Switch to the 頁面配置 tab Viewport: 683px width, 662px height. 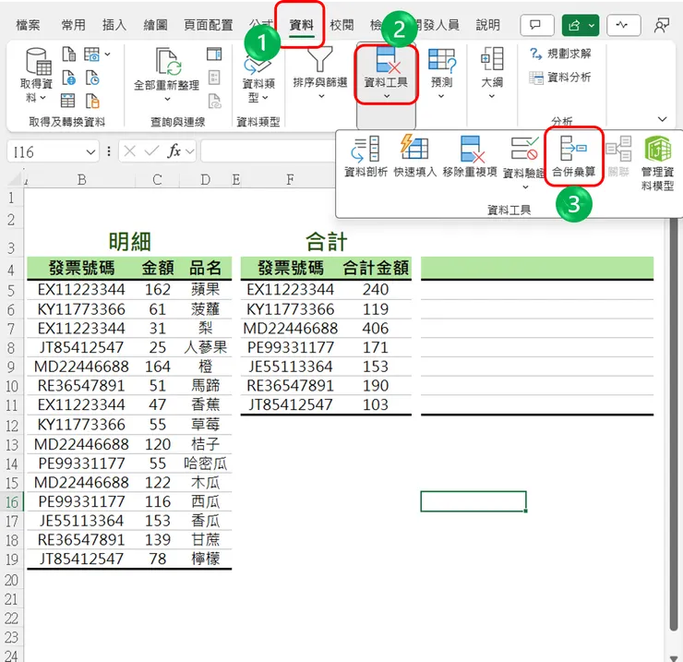(x=209, y=25)
